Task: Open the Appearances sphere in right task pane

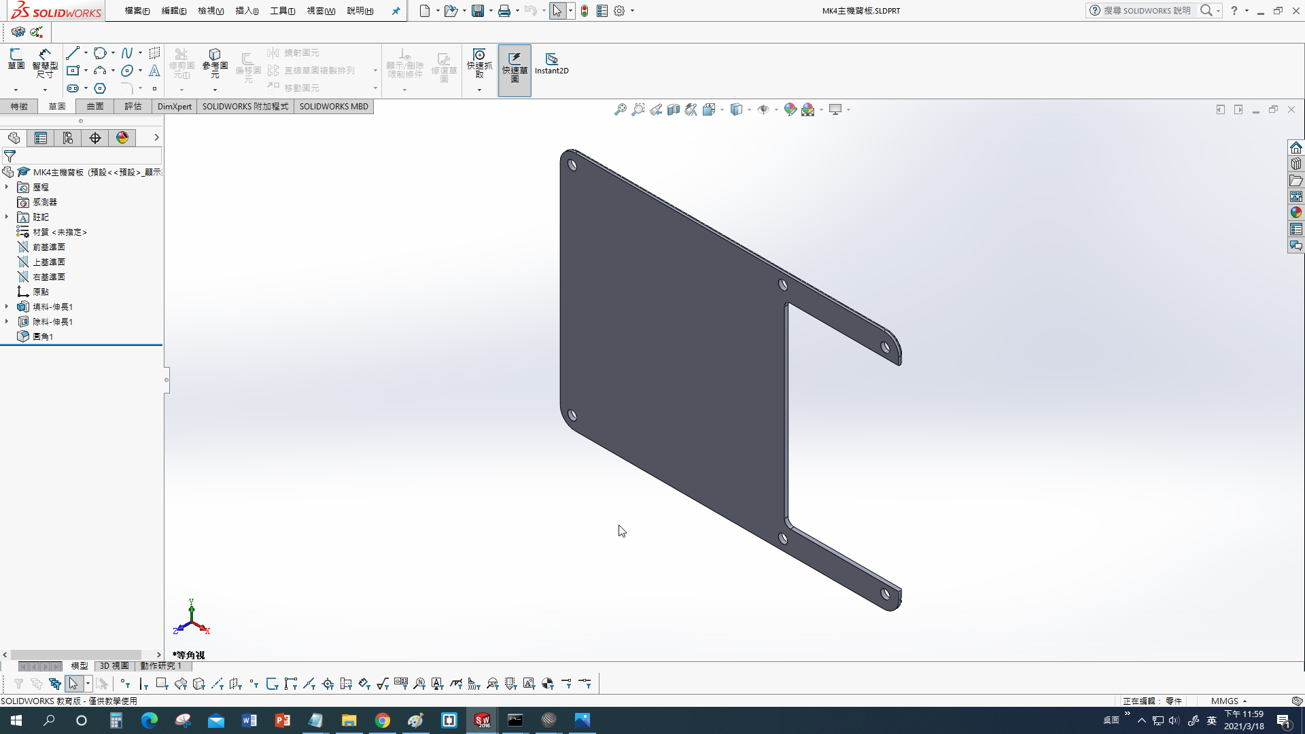Action: point(1296,213)
